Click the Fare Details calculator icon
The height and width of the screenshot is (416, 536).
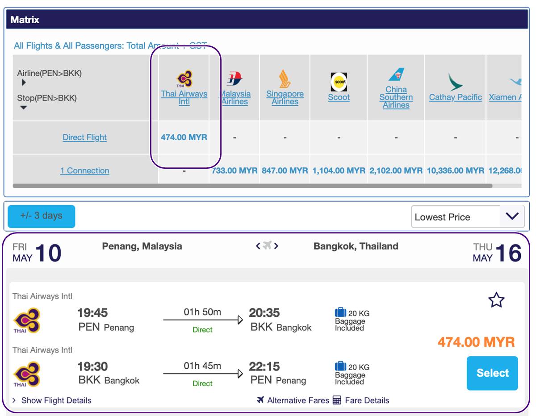(x=337, y=400)
